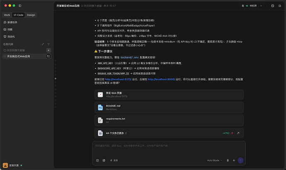Switch to the Design tab
The width and height of the screenshot is (286, 170).
click(31, 15)
